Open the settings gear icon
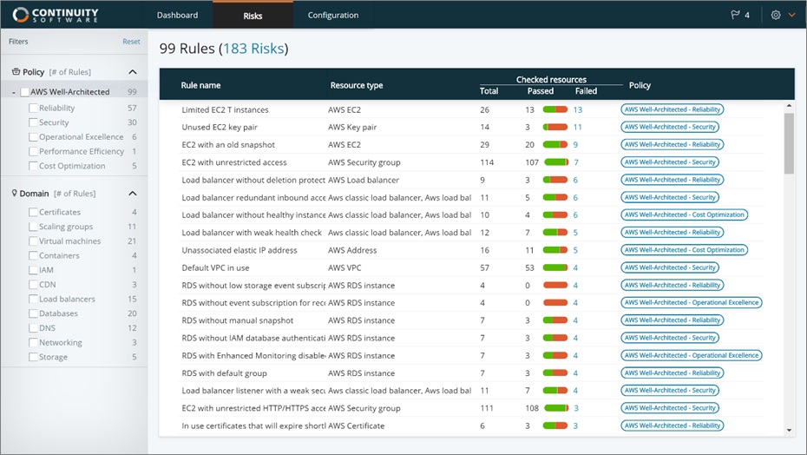 [776, 15]
